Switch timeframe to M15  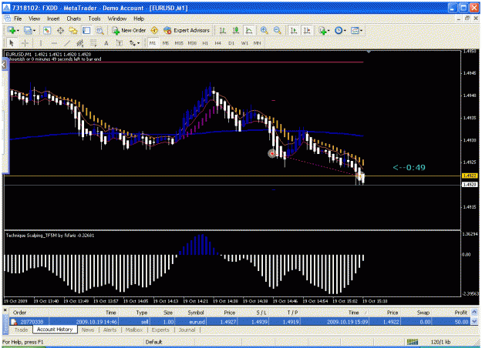point(179,43)
